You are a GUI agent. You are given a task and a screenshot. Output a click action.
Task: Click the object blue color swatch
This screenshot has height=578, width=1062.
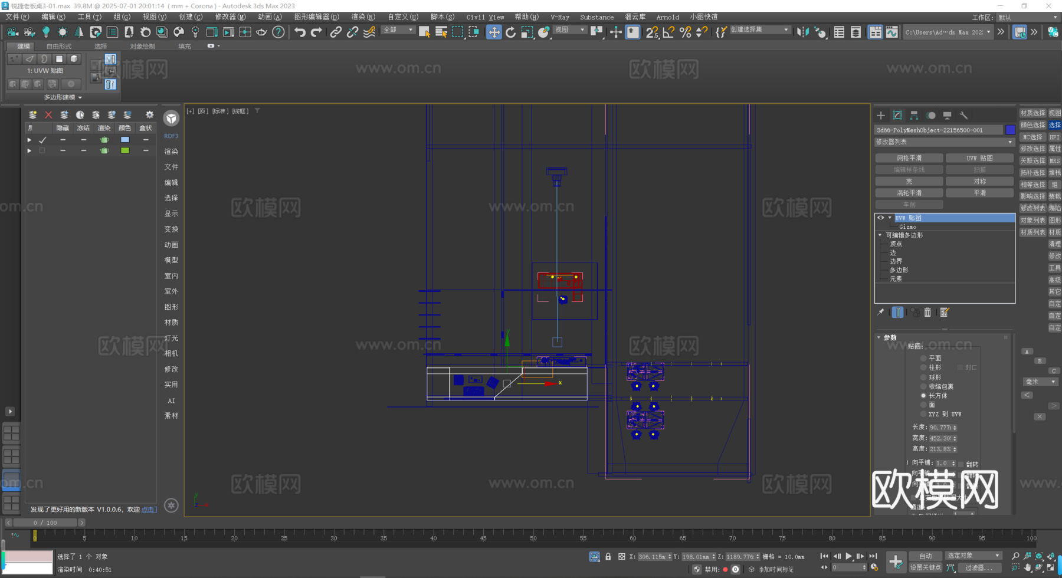click(1010, 130)
